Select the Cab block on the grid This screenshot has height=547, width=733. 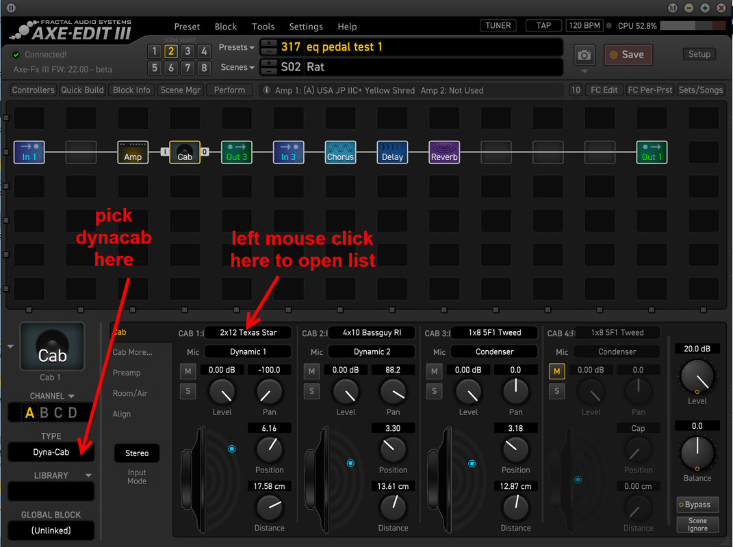click(185, 152)
